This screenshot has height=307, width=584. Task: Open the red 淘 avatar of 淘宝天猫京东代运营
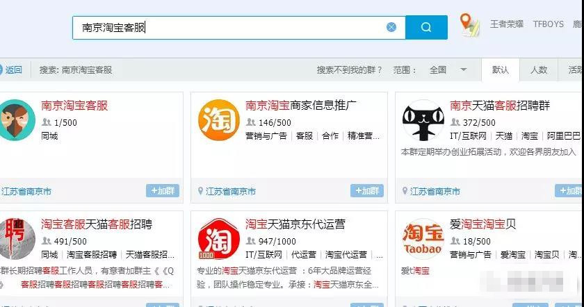coord(218,238)
